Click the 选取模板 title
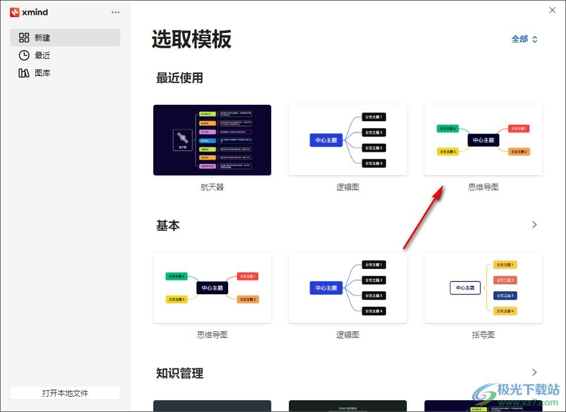 (192, 39)
